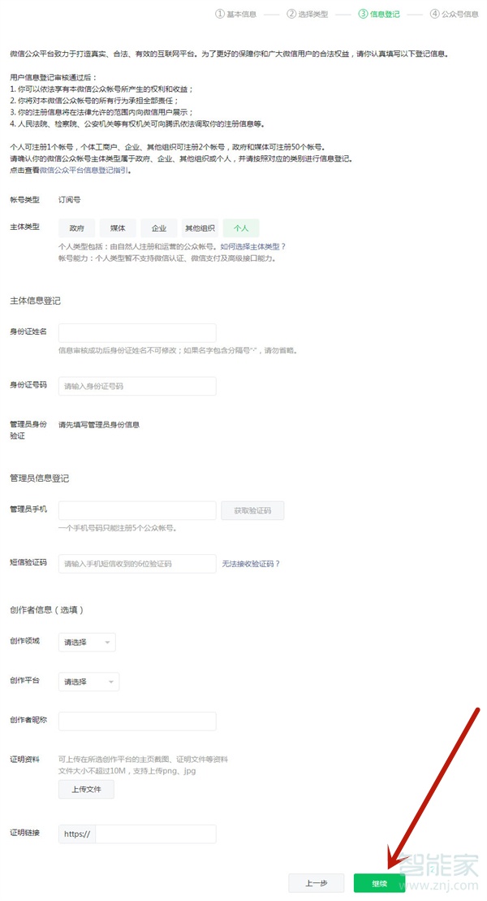Open the 创作平台 dropdown
This screenshot has height=901, width=487.
88,682
